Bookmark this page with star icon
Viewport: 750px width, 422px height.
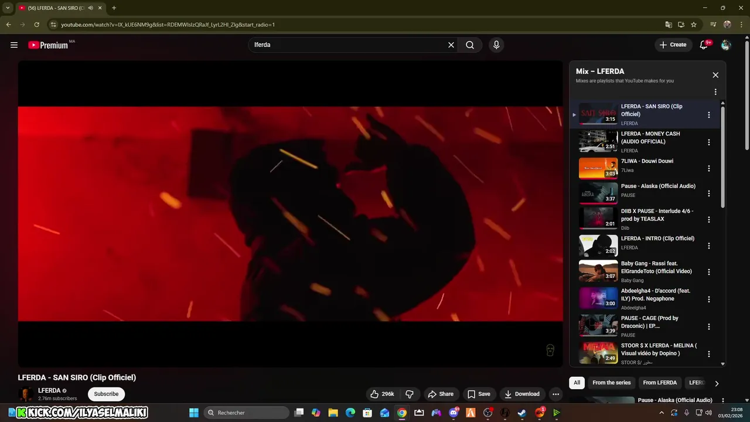click(694, 25)
